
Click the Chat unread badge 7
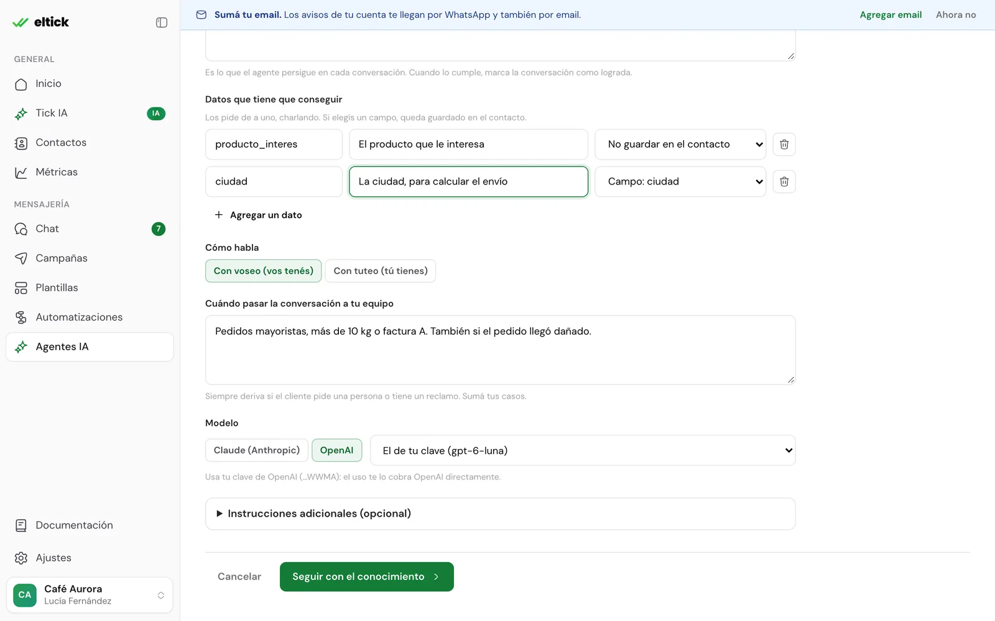(x=159, y=229)
